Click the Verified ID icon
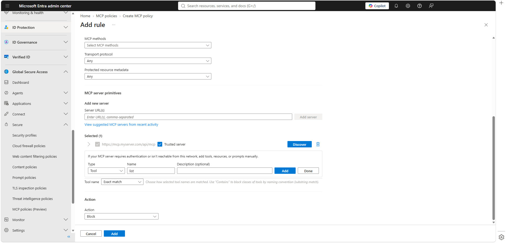Screen dimensions: 507x243 pos(6,57)
